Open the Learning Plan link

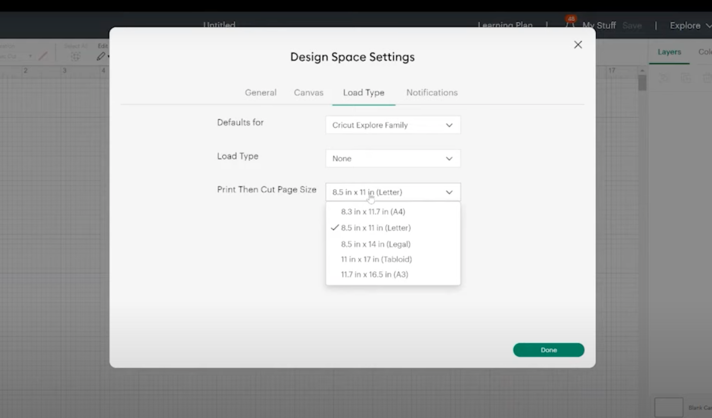click(x=505, y=25)
